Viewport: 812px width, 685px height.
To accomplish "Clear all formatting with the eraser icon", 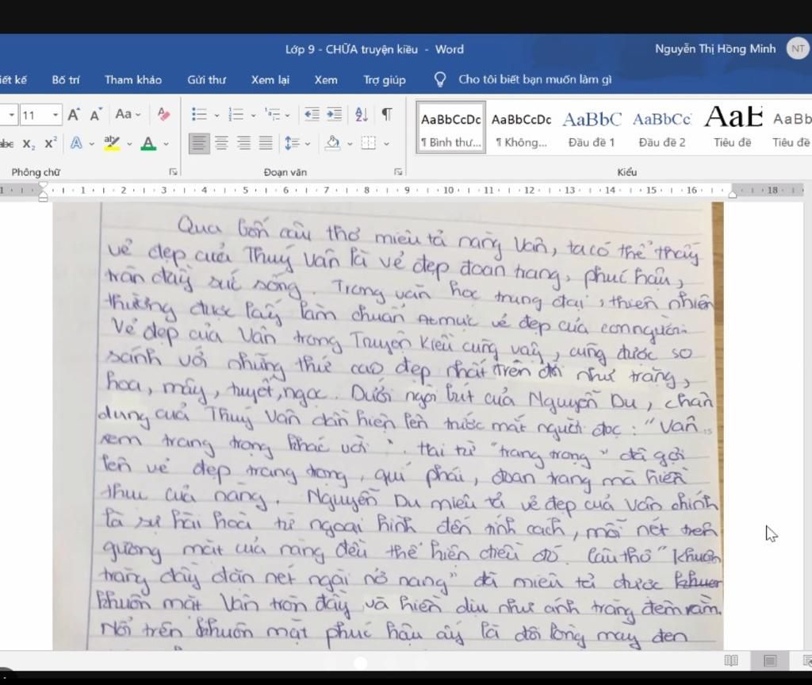I will click(163, 114).
